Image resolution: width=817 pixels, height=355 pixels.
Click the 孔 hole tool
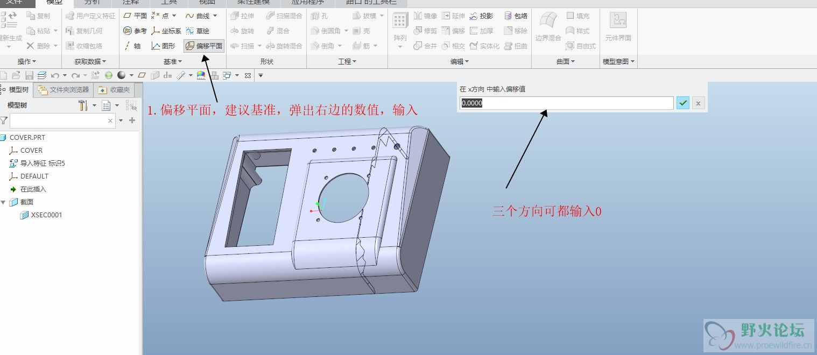320,16
